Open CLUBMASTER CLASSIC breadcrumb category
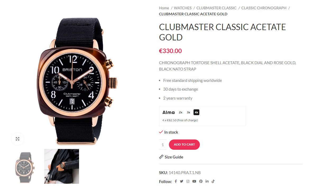336x187 pixels. (217, 8)
